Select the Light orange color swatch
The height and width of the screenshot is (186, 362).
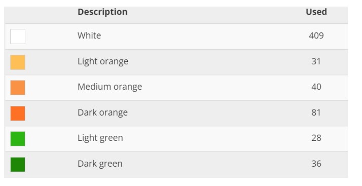coord(18,62)
